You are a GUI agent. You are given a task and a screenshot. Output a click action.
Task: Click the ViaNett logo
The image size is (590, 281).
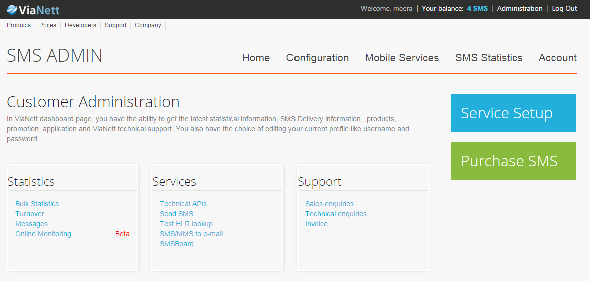[x=33, y=9]
